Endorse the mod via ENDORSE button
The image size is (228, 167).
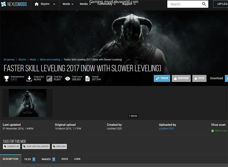pos(181,78)
